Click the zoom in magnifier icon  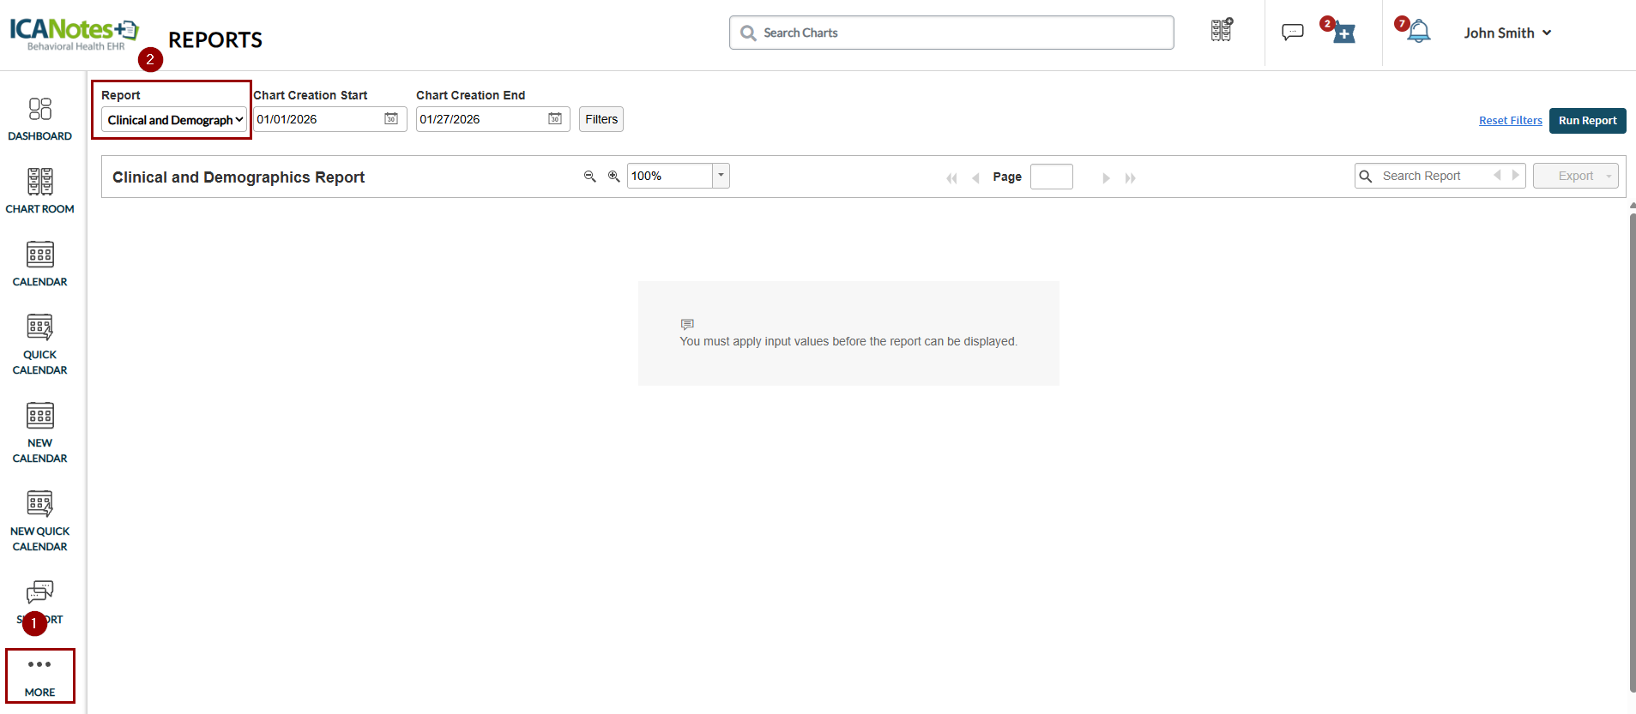613,177
